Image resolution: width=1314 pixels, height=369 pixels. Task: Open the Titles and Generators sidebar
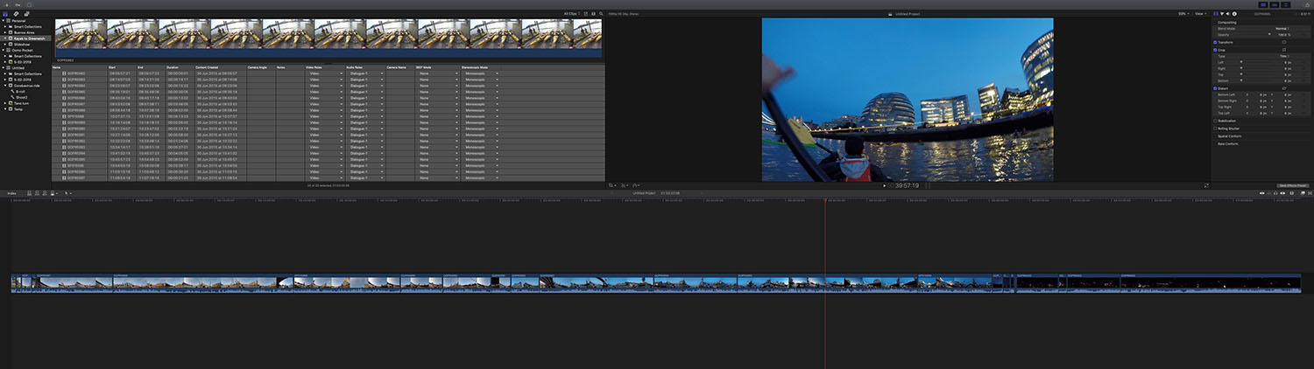26,14
